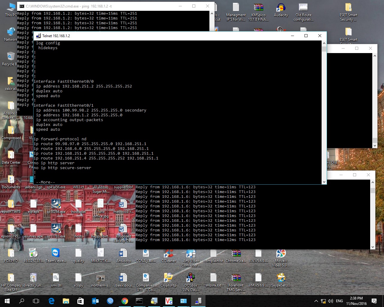This screenshot has width=384, height=307.
Task: Select the Movavi Video Suite shortcut
Action: (281, 258)
